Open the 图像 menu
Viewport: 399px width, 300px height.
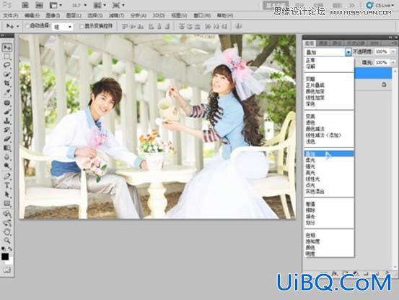click(53, 16)
